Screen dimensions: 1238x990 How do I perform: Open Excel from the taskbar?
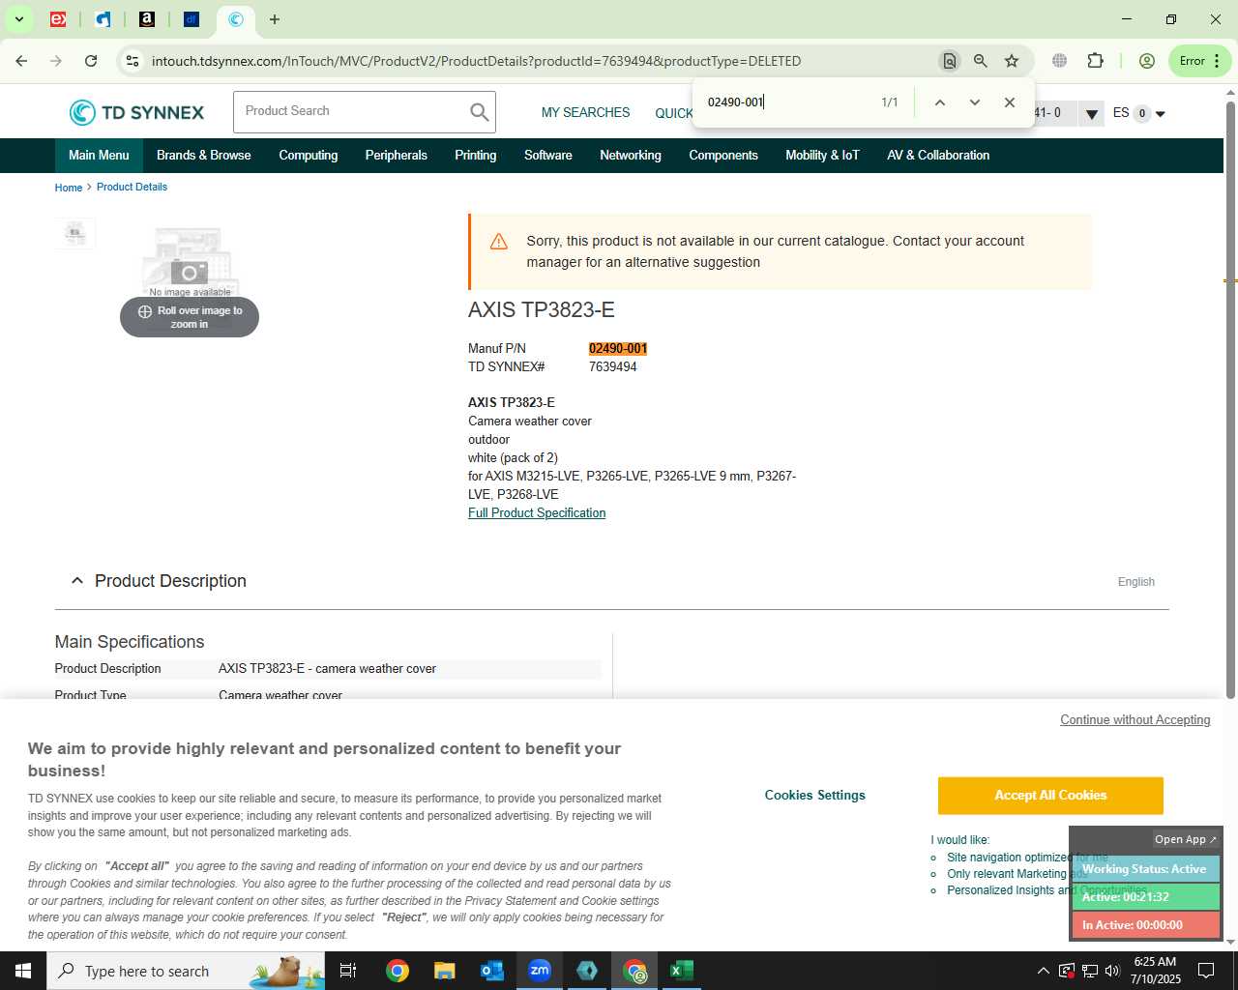click(x=682, y=971)
